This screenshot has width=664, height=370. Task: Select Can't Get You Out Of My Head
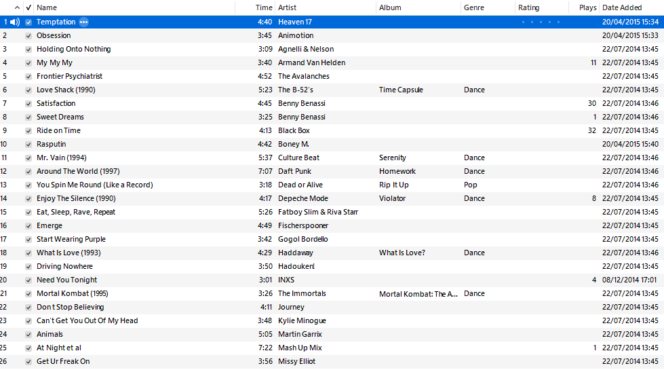point(87,320)
